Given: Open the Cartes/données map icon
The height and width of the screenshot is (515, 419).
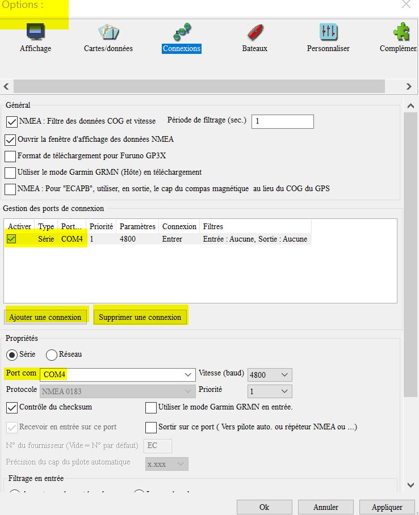Looking at the screenshot, I should [108, 32].
